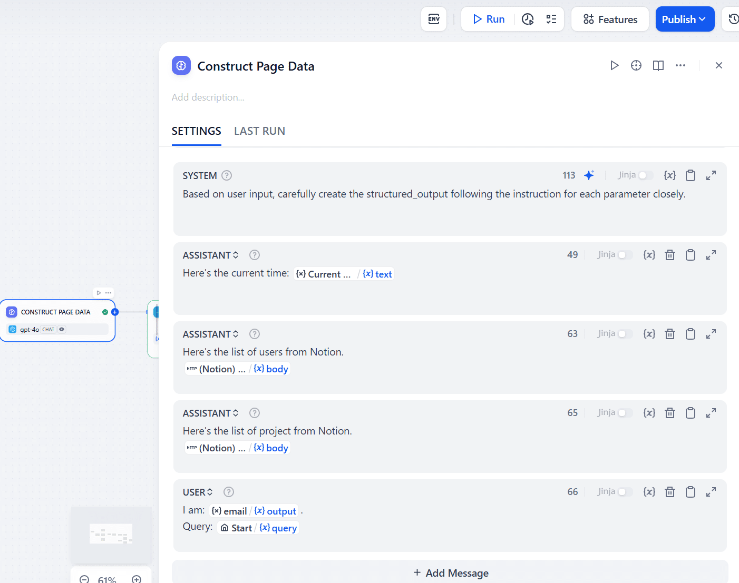Select the SETTINGS tab
739x583 pixels.
click(x=196, y=131)
